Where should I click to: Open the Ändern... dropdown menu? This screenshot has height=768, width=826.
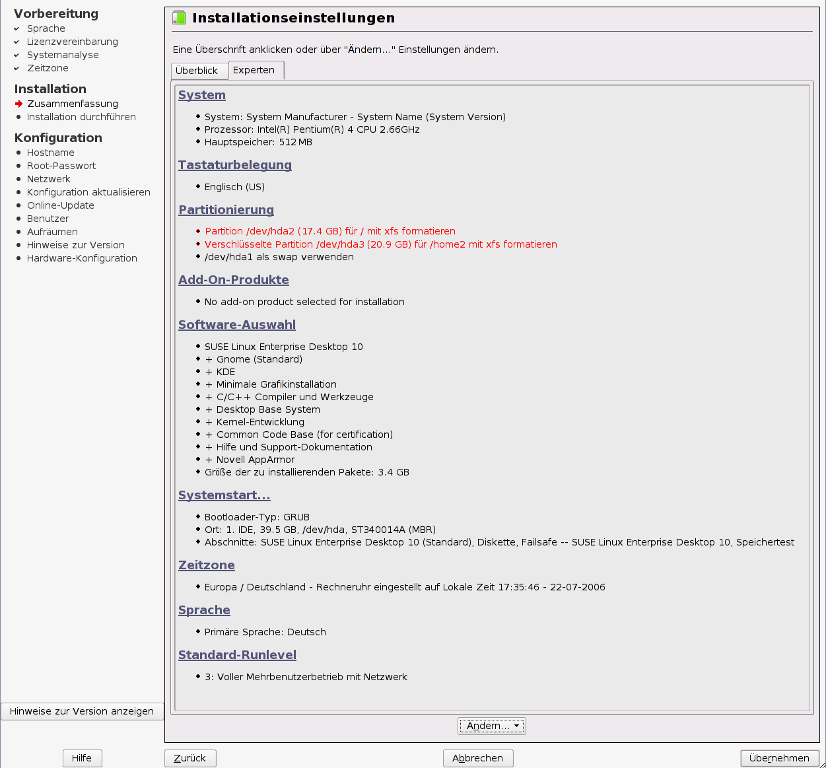pyautogui.click(x=491, y=726)
